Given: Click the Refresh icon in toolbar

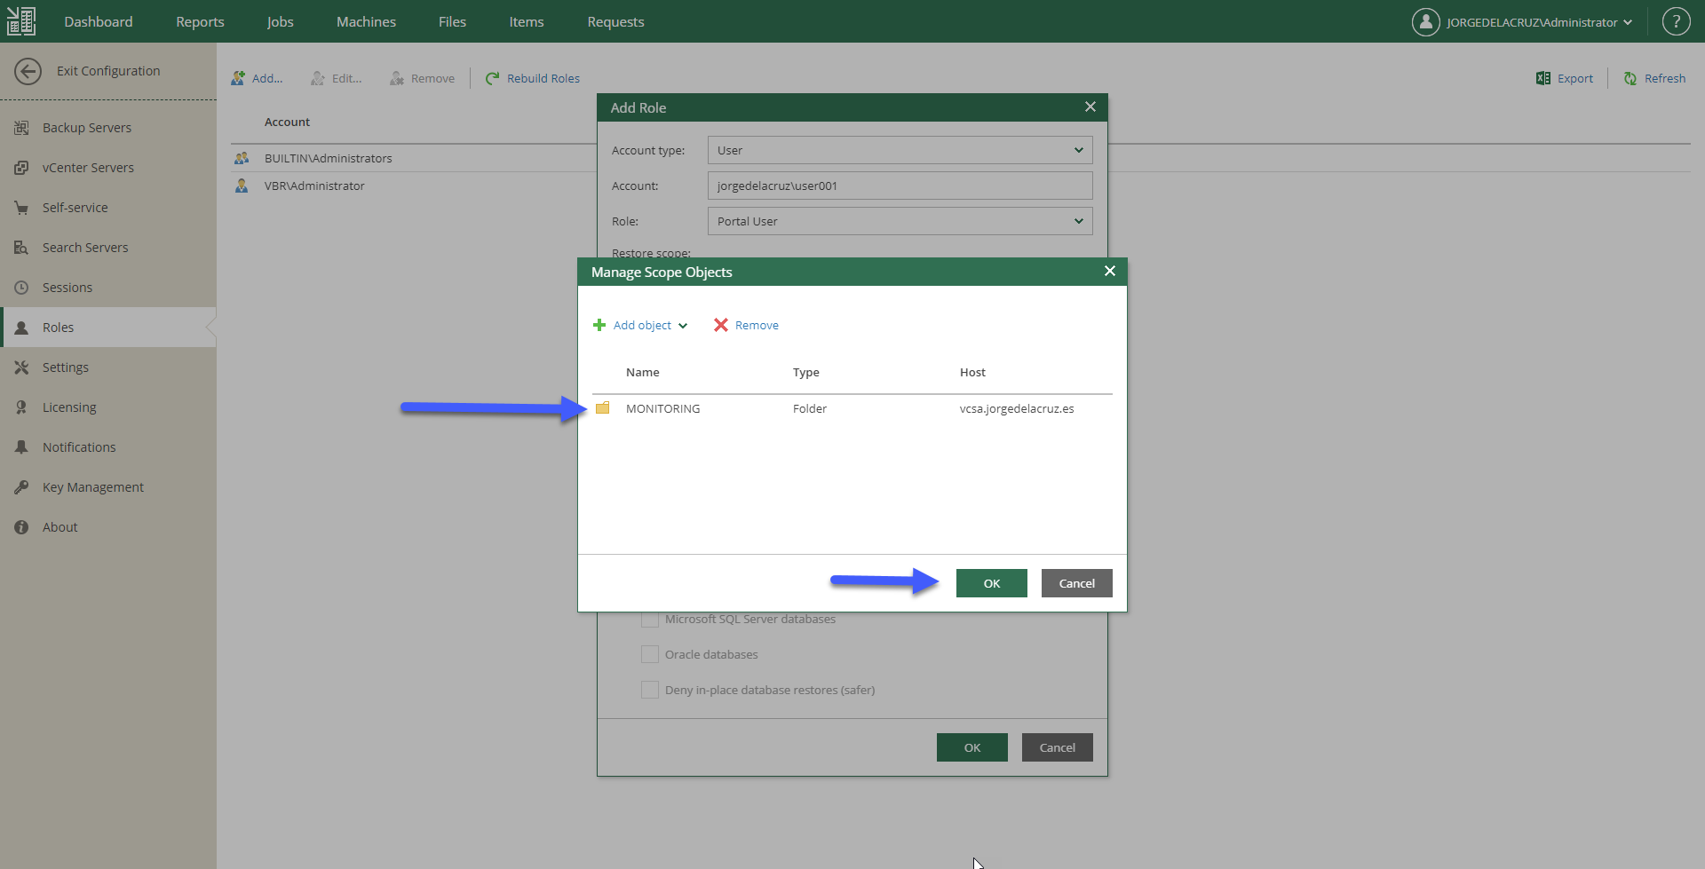Looking at the screenshot, I should coord(1630,78).
